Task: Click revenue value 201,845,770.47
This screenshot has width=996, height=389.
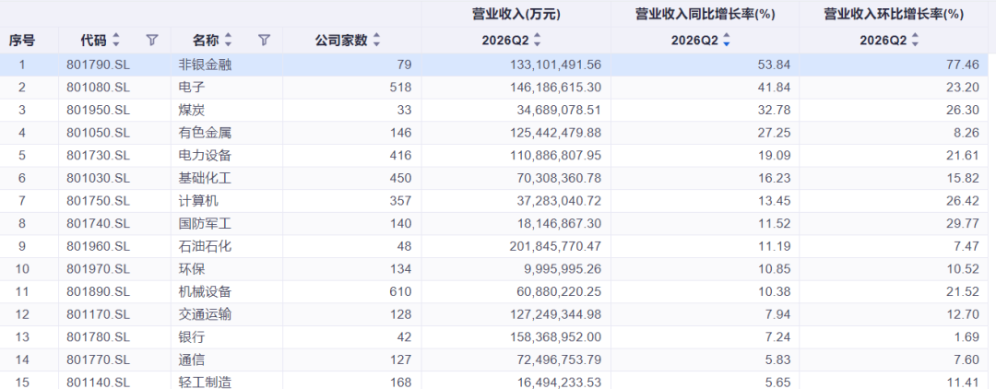Action: point(555,245)
